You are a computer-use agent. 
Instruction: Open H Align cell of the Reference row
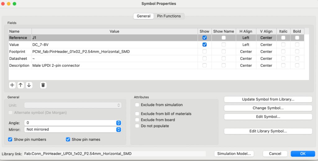[x=246, y=38]
